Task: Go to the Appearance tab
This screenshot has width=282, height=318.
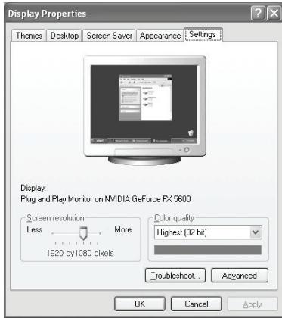Action: [160, 36]
